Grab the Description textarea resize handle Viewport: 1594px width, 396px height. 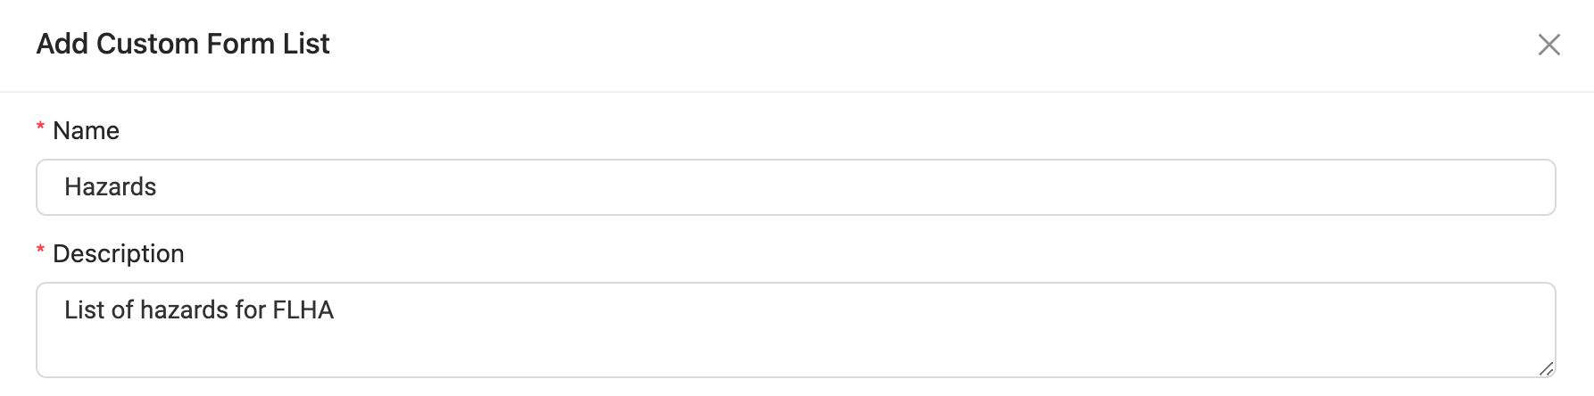point(1546,368)
